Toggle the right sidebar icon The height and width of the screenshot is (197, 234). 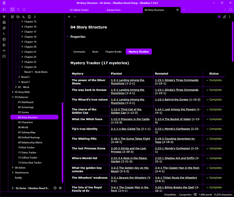pyautogui.click(x=230, y=9)
